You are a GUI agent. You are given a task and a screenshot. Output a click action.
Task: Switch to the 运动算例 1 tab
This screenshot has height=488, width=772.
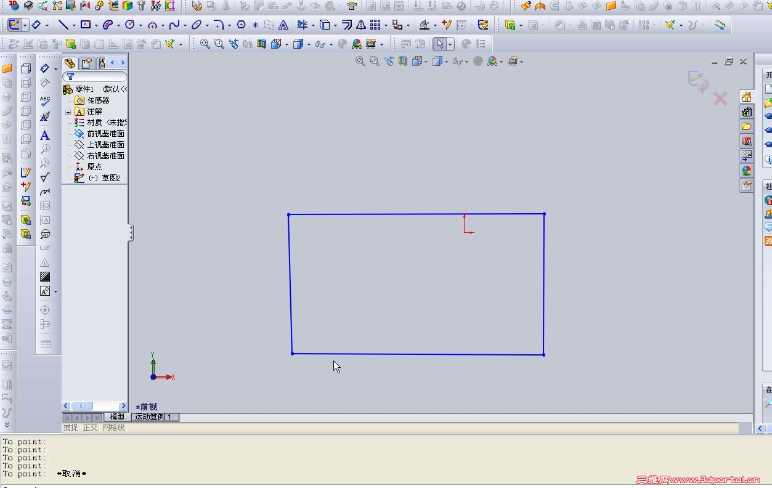155,417
